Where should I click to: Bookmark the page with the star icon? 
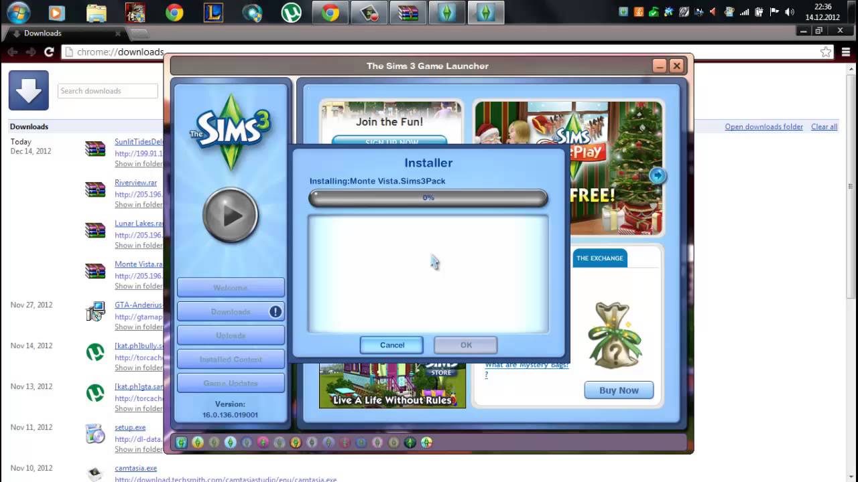tap(826, 52)
